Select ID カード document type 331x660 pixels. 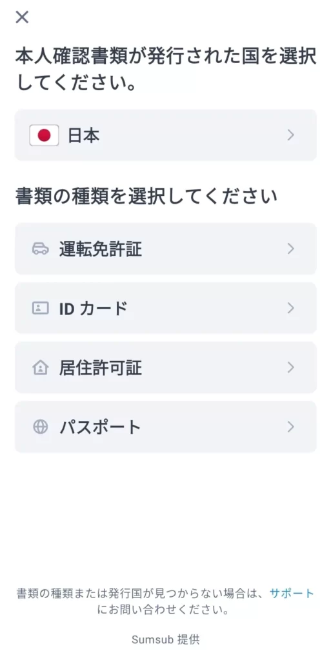pos(165,308)
